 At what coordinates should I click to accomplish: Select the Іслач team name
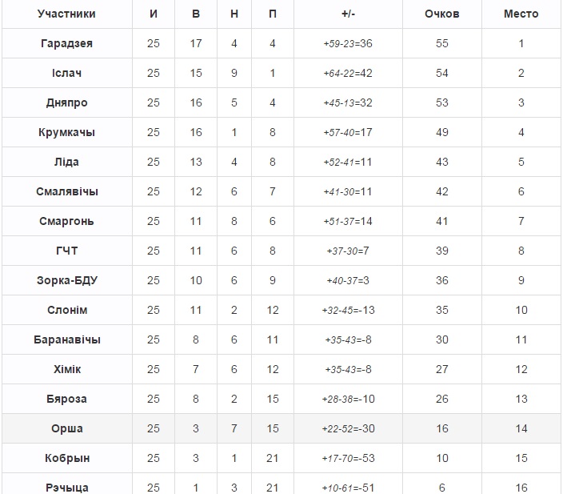click(66, 73)
